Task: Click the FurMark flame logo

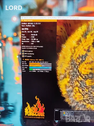Action: (x=35, y=106)
